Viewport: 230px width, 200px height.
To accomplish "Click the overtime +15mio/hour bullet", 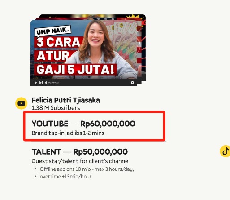I will pos(65,177).
